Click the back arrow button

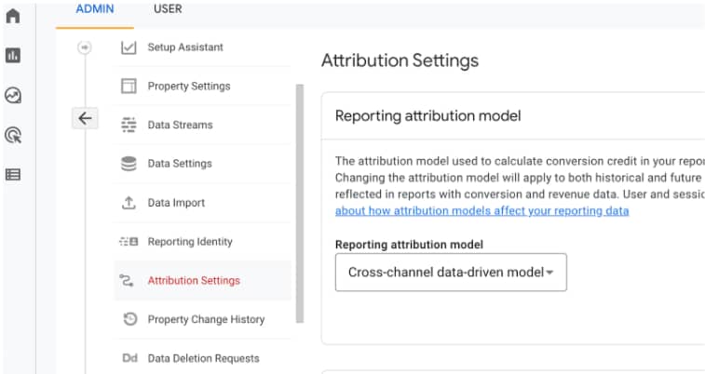point(85,118)
